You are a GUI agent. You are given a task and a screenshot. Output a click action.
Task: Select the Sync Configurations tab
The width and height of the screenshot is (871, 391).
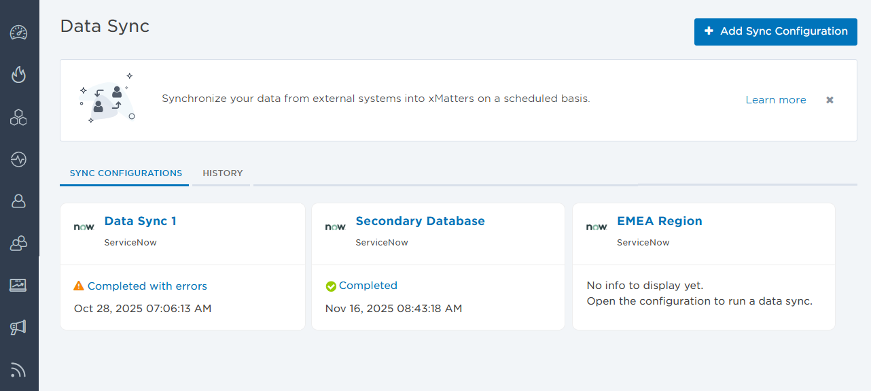click(126, 173)
